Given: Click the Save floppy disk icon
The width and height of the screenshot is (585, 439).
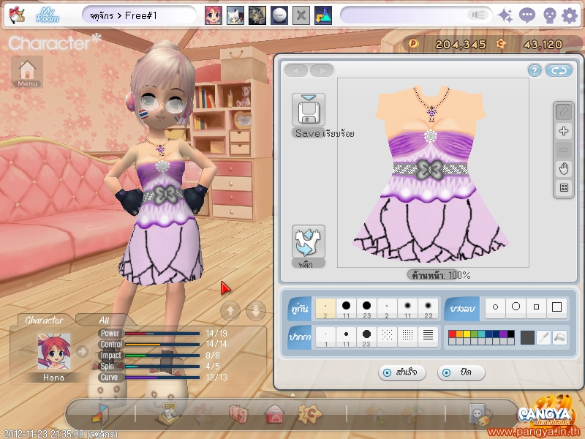Looking at the screenshot, I should coord(308,110).
